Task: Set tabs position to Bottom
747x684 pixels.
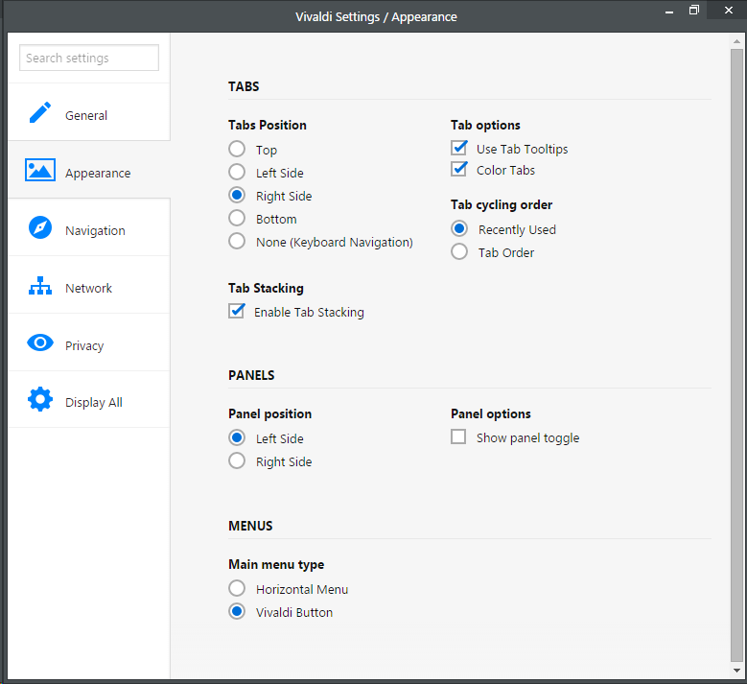Action: tap(237, 219)
